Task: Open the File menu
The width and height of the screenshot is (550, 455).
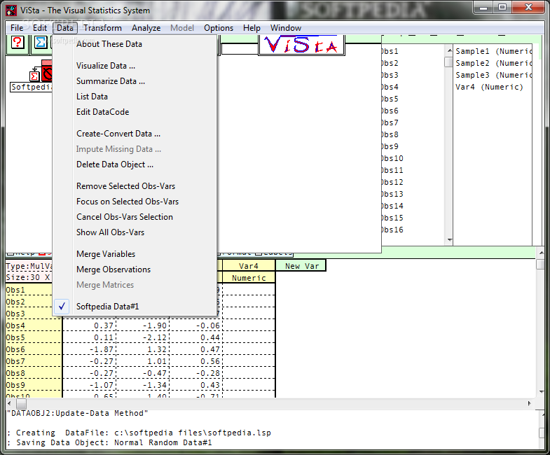Action: click(17, 28)
